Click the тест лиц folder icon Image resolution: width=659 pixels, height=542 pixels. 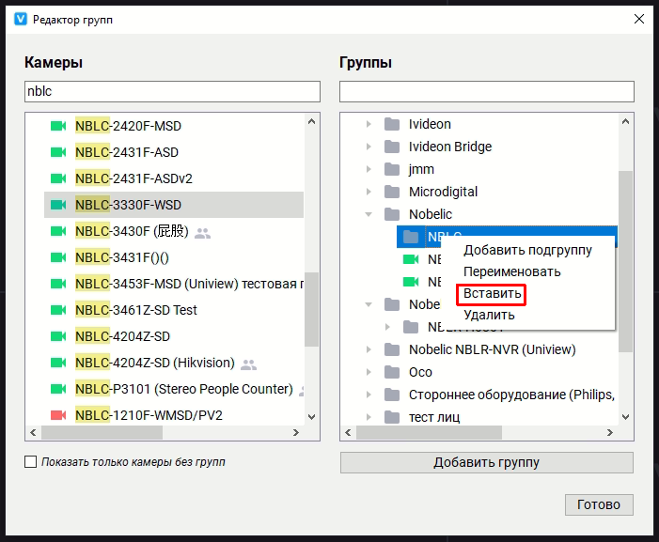pos(392,417)
